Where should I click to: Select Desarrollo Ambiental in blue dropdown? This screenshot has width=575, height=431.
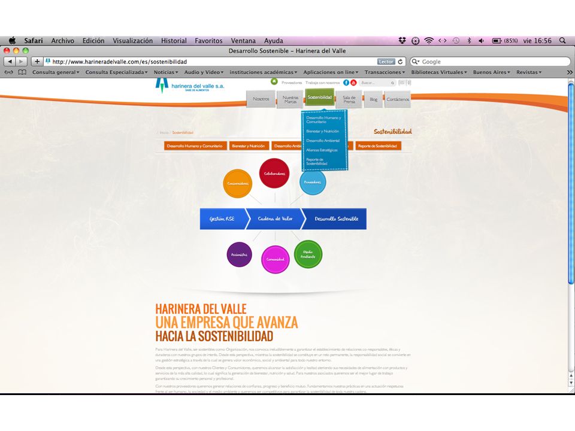tap(323, 141)
